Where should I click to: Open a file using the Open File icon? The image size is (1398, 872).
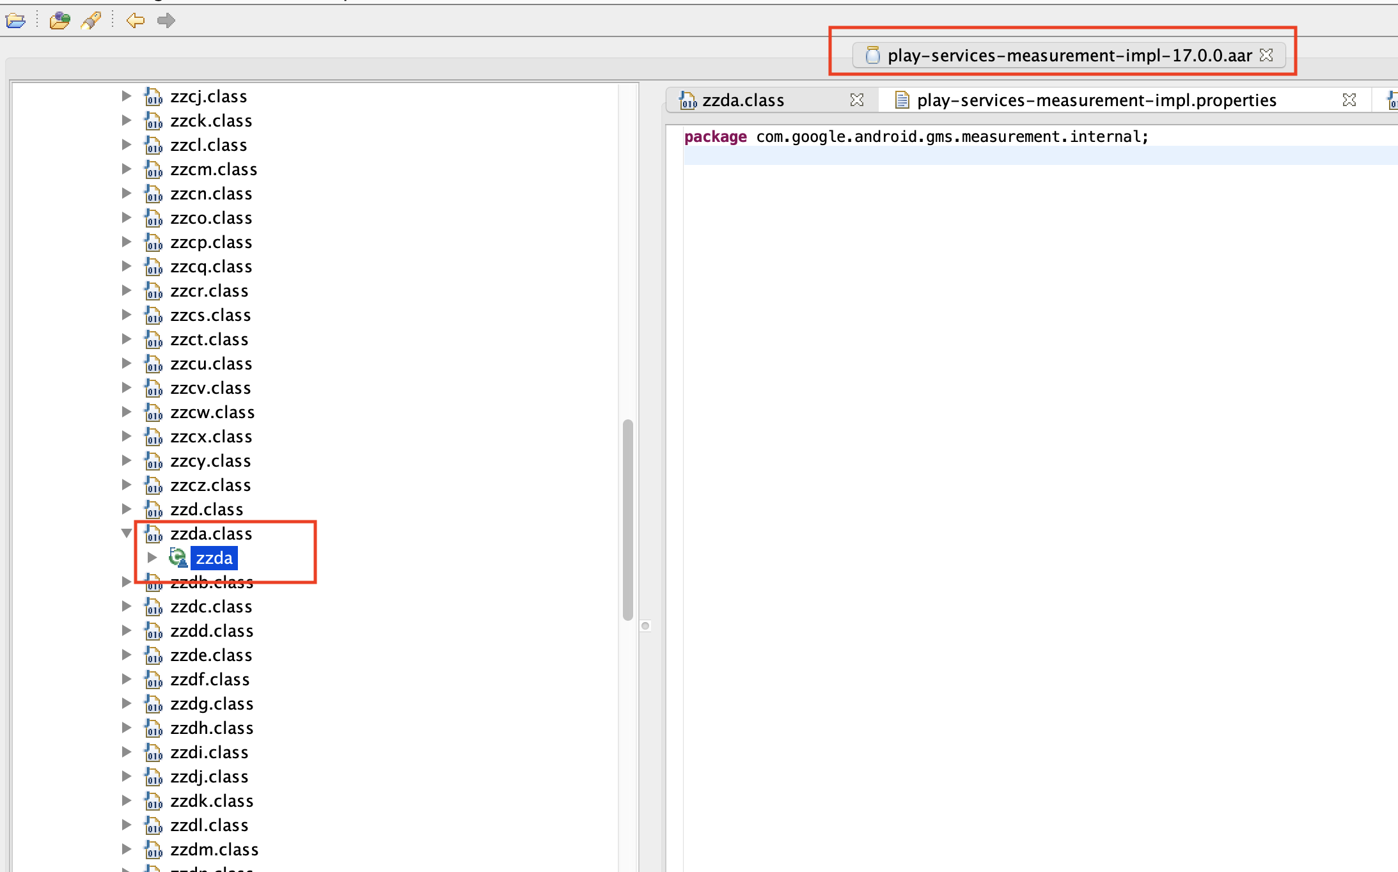[x=15, y=20]
